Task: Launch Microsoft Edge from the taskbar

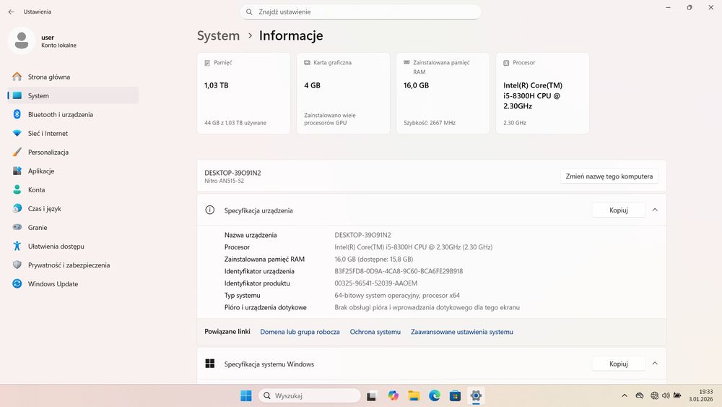Action: click(434, 395)
